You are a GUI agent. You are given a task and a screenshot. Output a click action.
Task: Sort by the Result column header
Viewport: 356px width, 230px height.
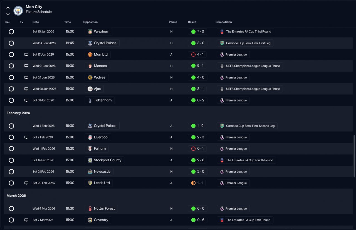pos(192,22)
